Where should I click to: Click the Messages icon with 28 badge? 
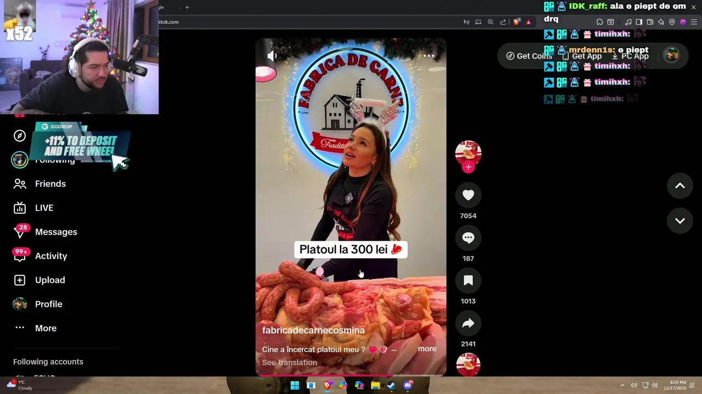tap(20, 231)
